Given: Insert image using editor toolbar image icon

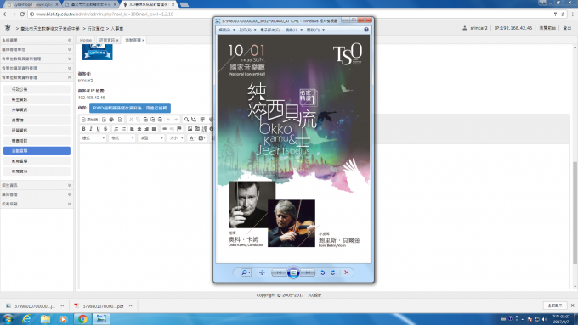Looking at the screenshot, I should point(190,128).
